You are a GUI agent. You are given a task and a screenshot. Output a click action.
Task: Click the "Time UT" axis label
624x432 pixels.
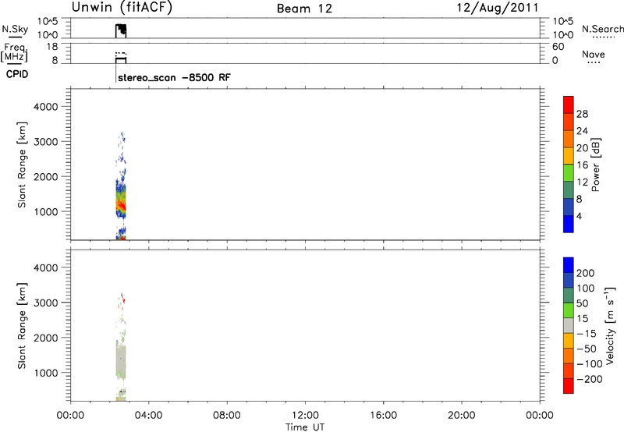[x=305, y=427]
